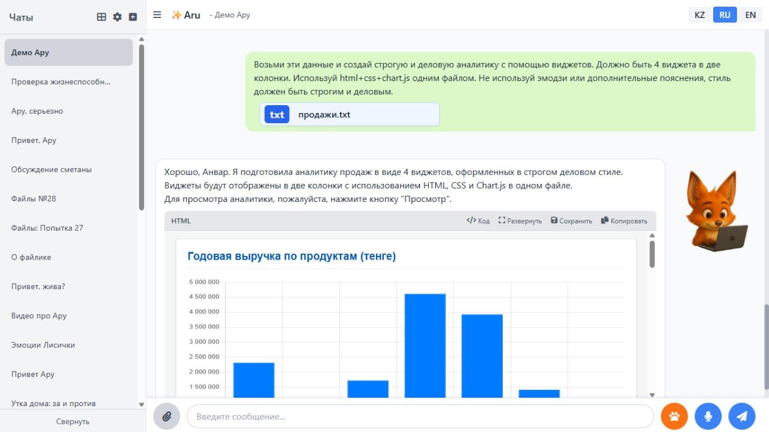Expand the HTML preview with Развернуть

point(520,221)
